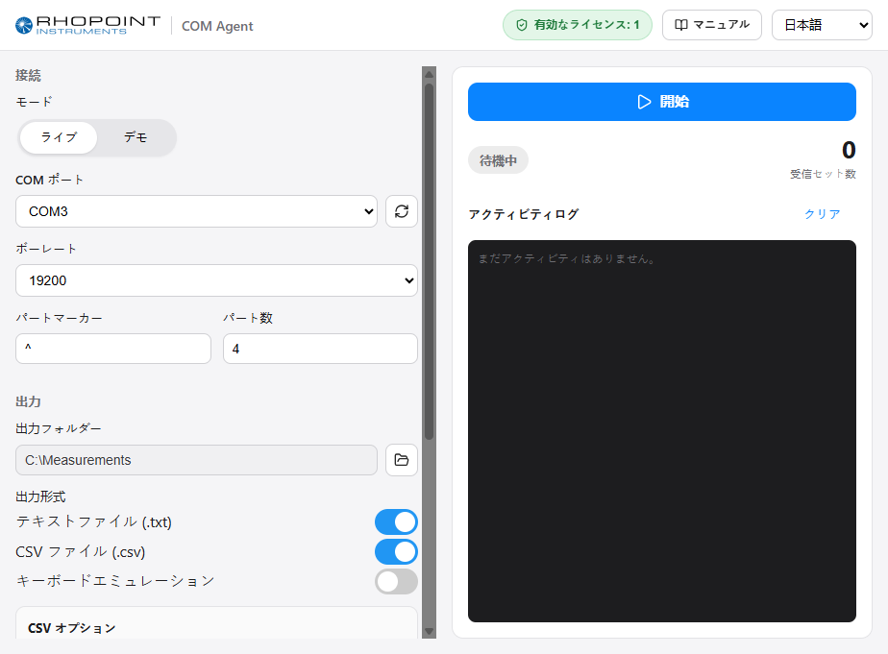Enable キーボードエミュレーション toggle
888x654 pixels.
pos(396,582)
